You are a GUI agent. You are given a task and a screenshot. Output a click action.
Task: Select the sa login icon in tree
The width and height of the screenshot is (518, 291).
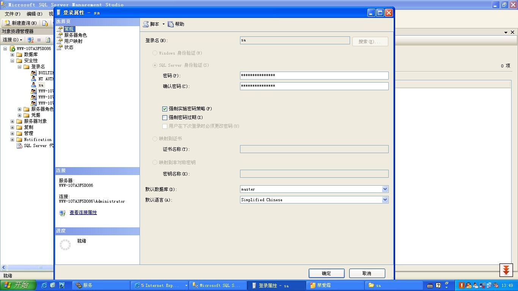(34, 85)
